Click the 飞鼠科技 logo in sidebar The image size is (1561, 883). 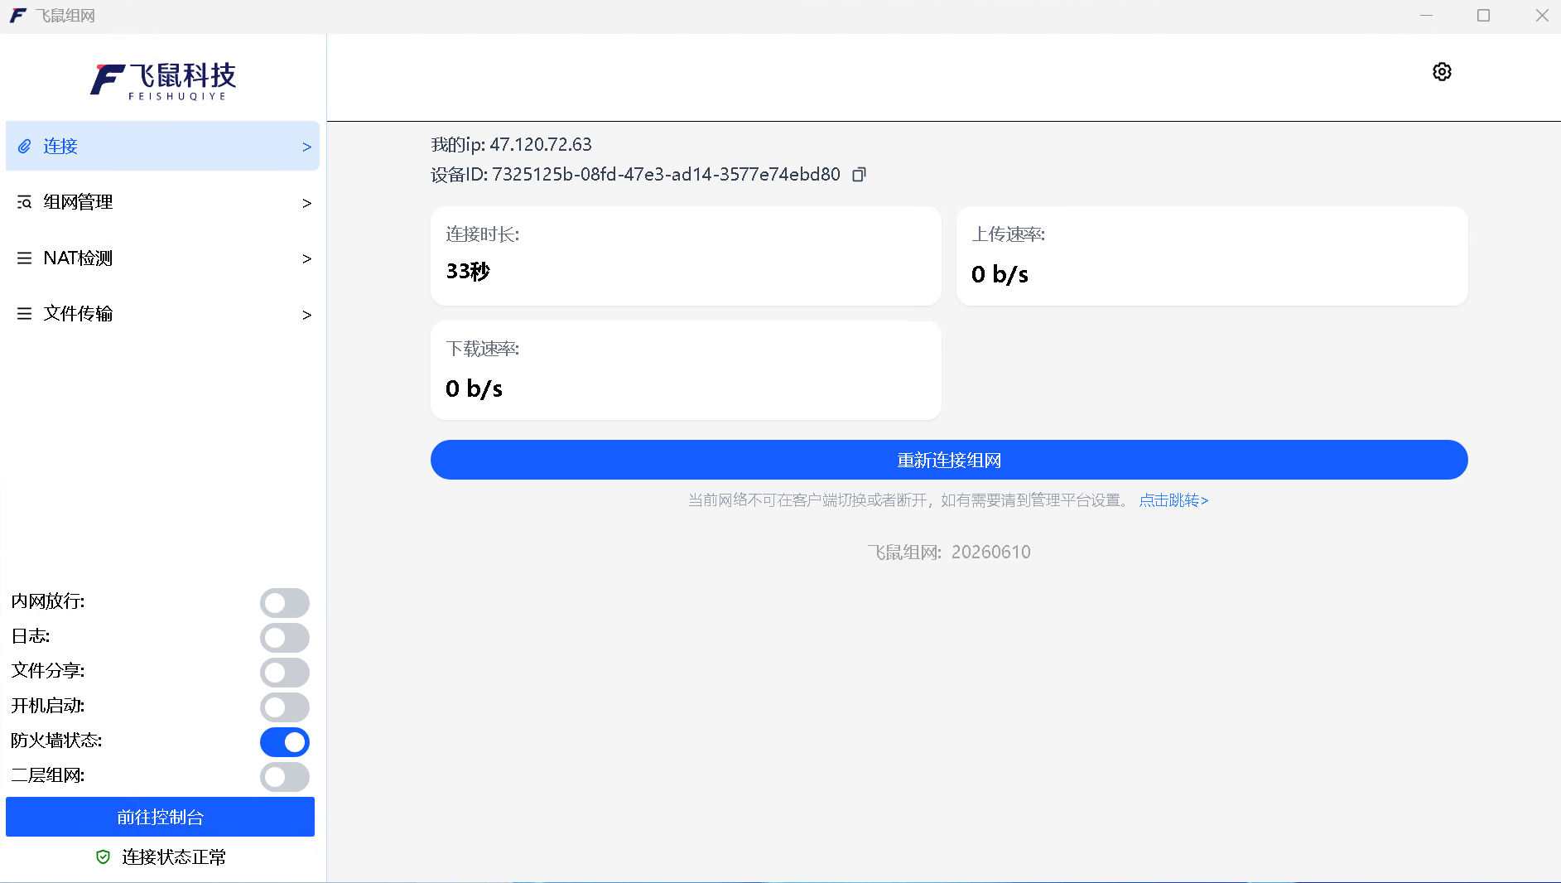[x=163, y=81]
